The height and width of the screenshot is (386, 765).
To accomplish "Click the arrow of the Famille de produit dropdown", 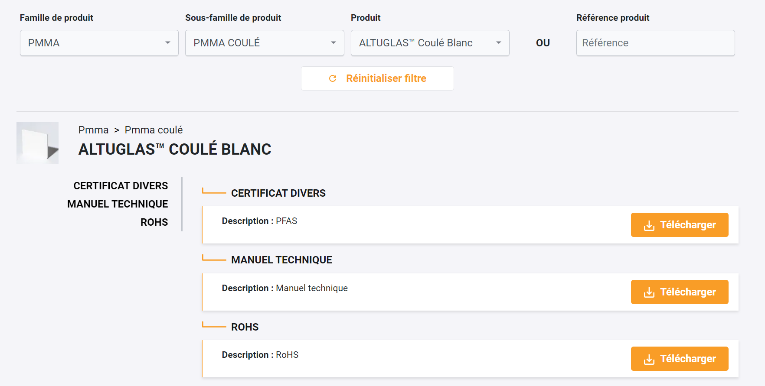I will (168, 43).
